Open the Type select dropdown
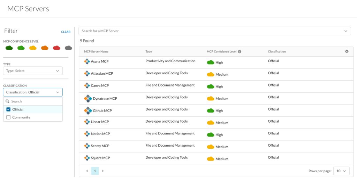This screenshot has width=357, height=181. [x=33, y=71]
